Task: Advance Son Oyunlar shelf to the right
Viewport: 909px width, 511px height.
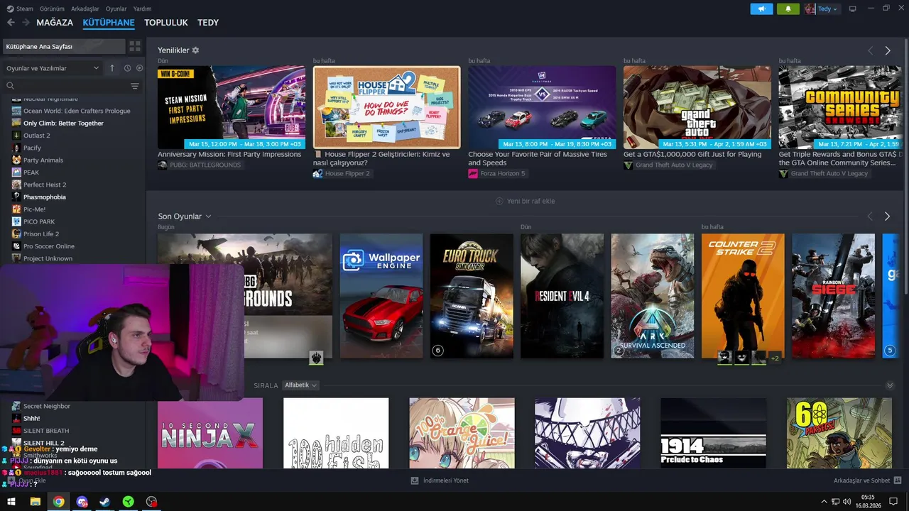Action: (x=887, y=216)
